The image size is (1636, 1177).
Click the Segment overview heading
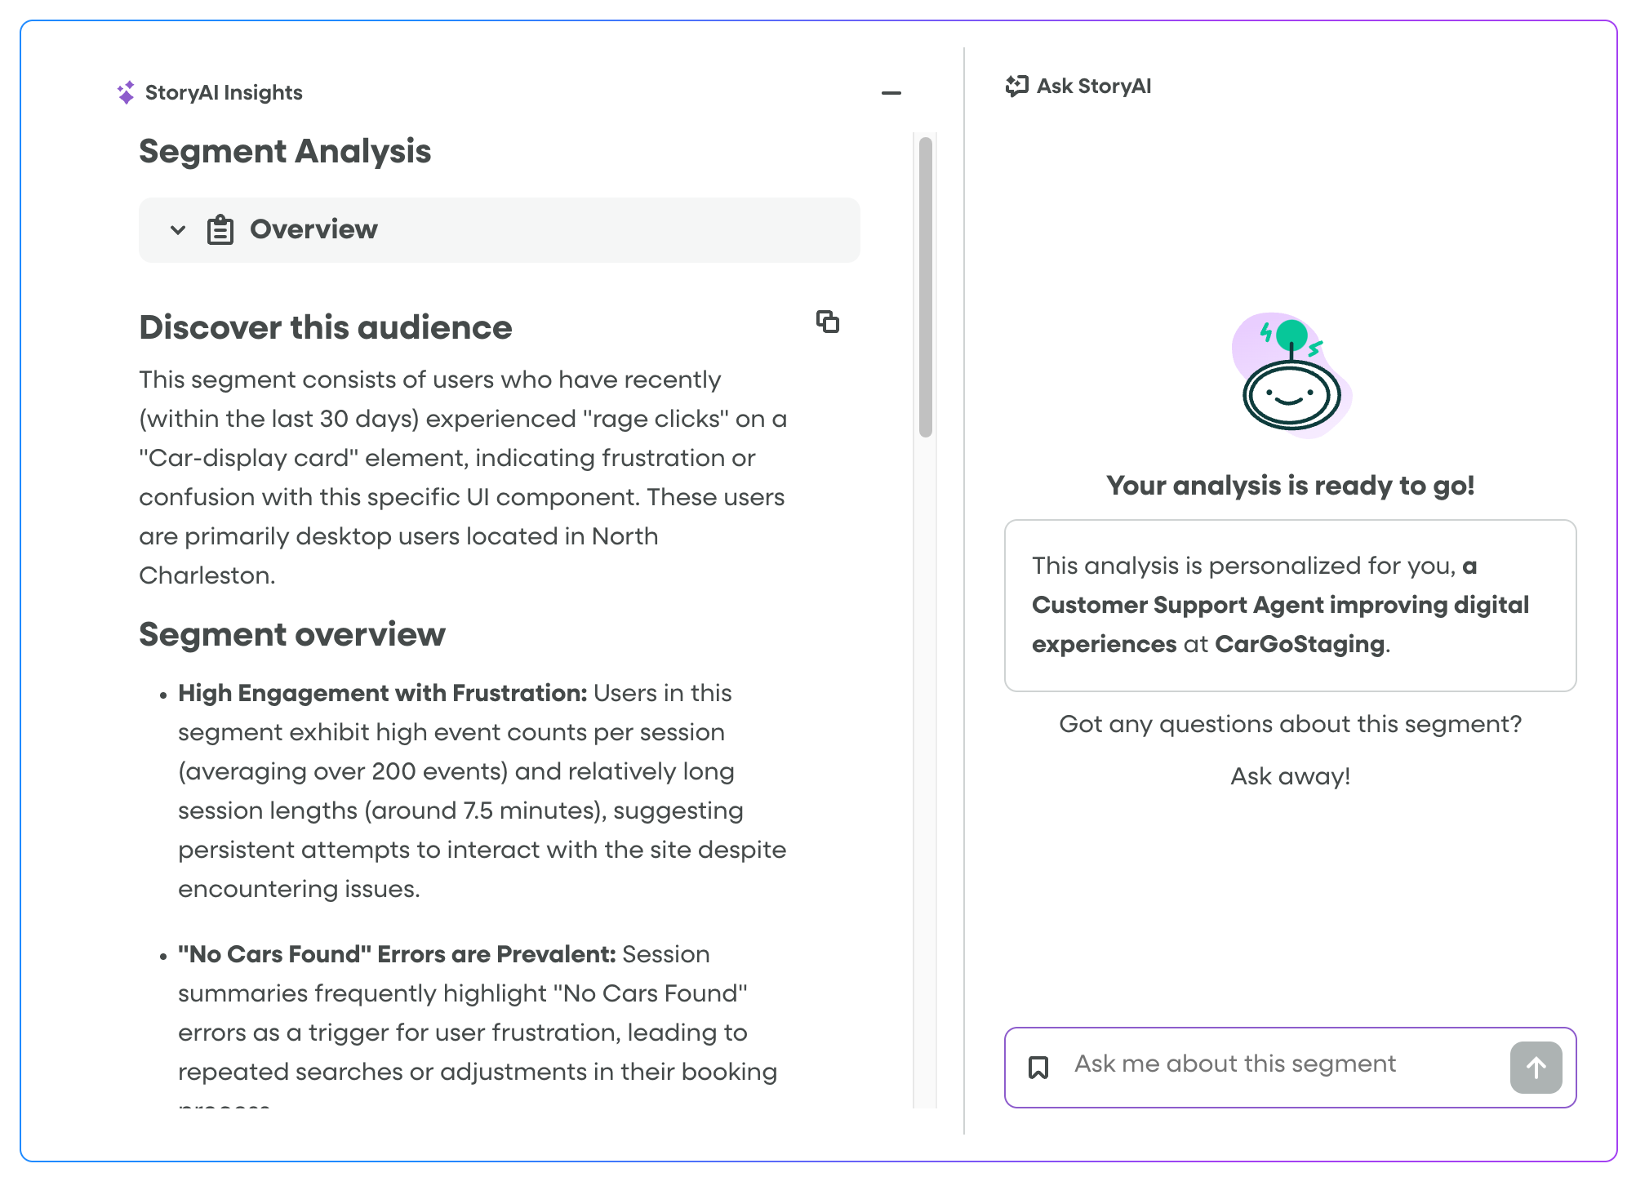292,634
